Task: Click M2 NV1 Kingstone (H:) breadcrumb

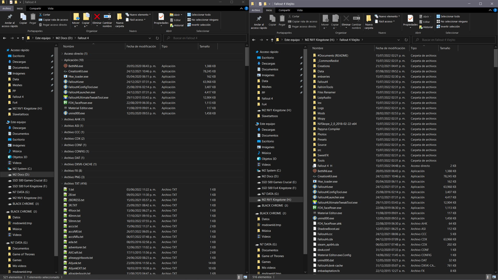Action: point(320,40)
